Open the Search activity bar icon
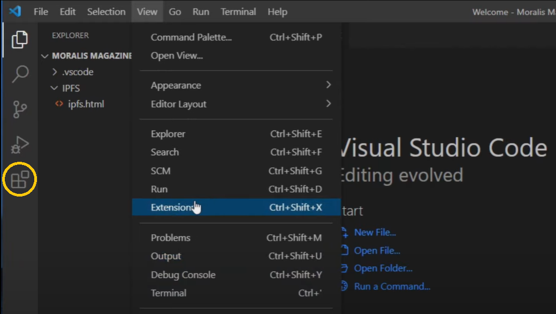 point(20,74)
